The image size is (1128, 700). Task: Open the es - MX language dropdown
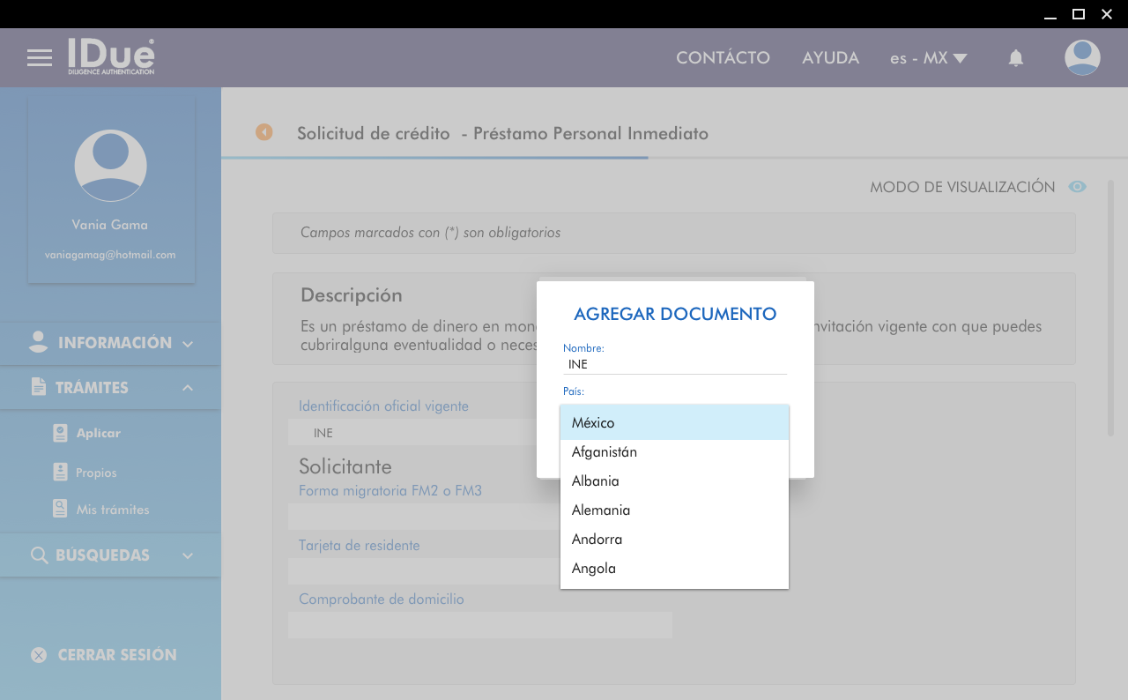(928, 58)
